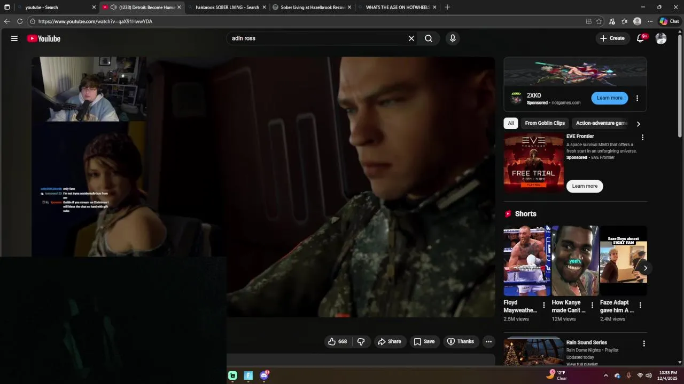The width and height of the screenshot is (684, 384).
Task: Open the YouTube notifications bell
Action: click(x=640, y=38)
